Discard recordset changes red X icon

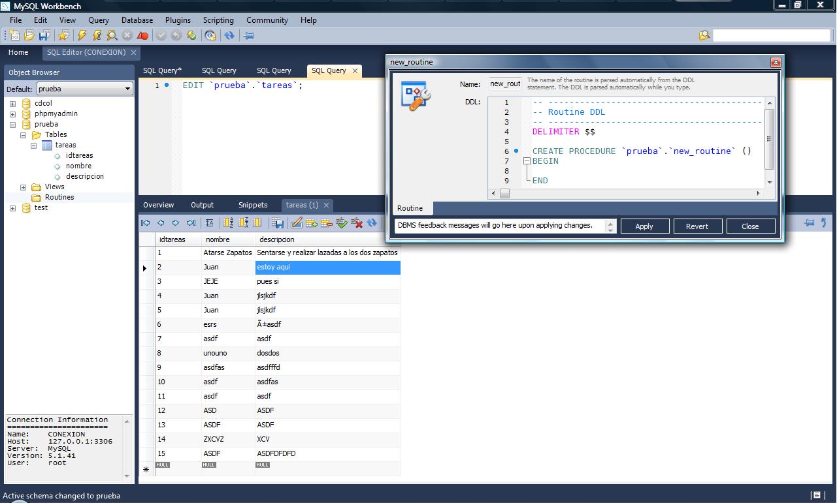[357, 223]
